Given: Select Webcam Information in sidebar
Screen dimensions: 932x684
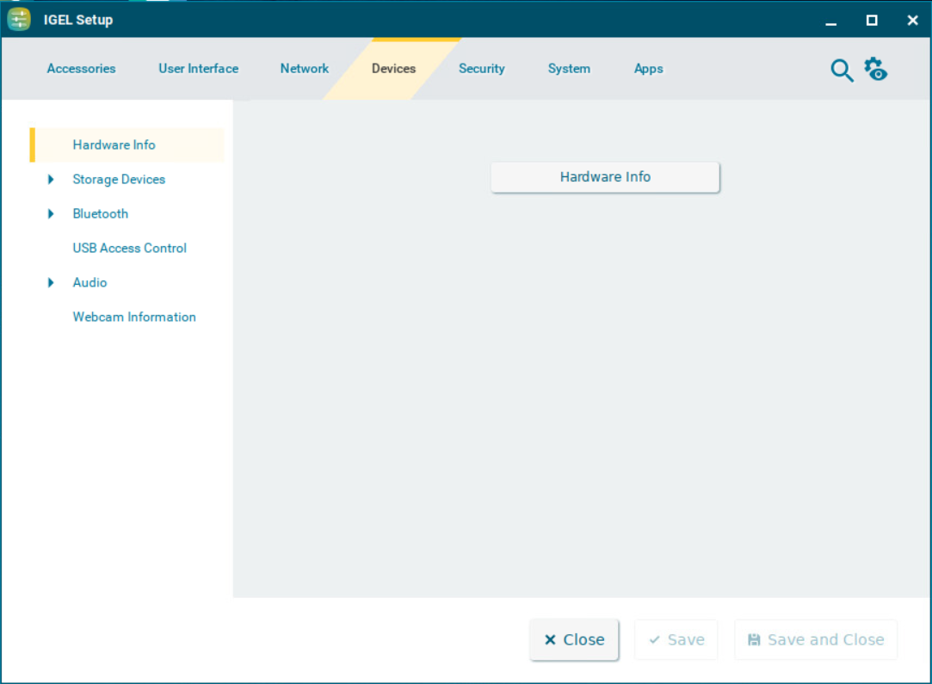Looking at the screenshot, I should pos(134,317).
